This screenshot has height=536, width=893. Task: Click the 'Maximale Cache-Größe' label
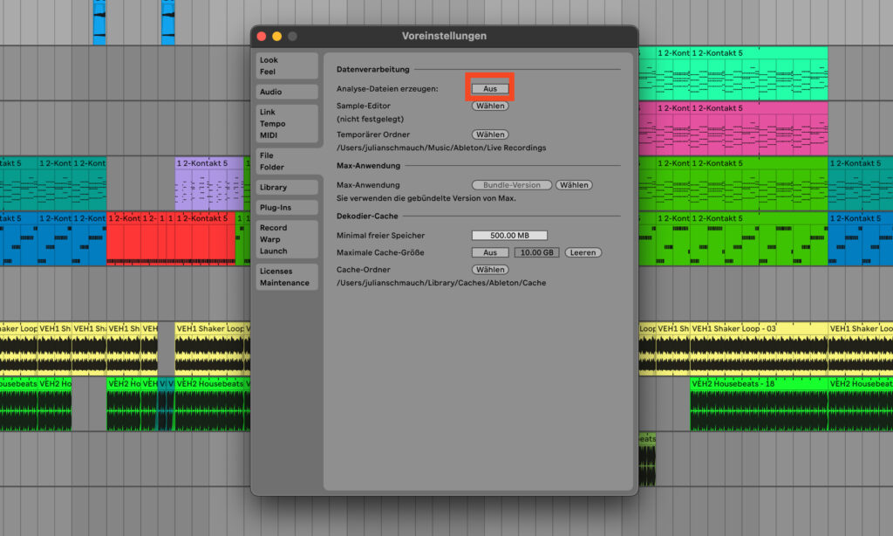380,252
